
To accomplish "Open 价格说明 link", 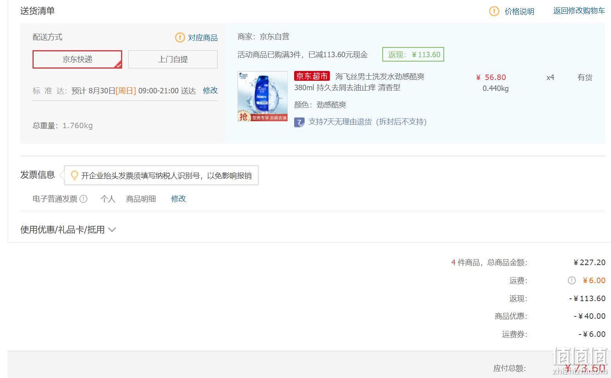I will (519, 11).
